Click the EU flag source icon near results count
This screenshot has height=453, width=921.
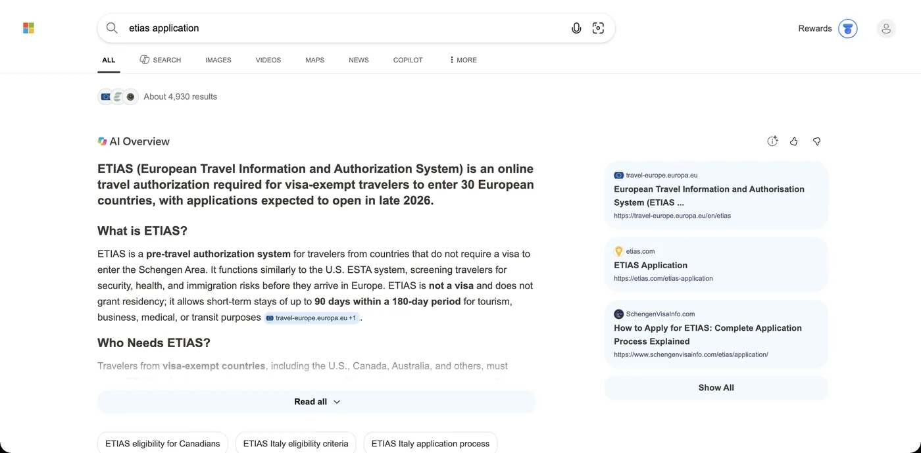106,97
